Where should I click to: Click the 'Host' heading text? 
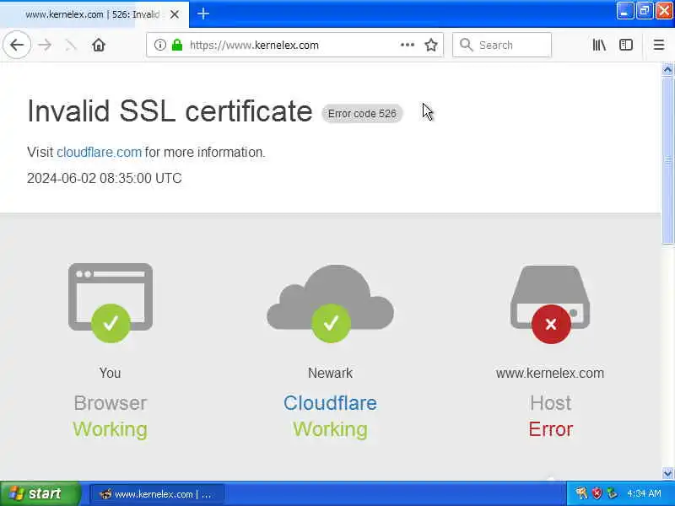click(x=551, y=403)
